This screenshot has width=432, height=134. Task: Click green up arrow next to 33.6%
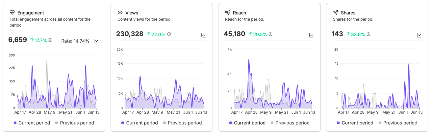tap(348, 34)
